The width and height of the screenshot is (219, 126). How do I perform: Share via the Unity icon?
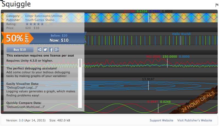pyautogui.click(x=40, y=49)
